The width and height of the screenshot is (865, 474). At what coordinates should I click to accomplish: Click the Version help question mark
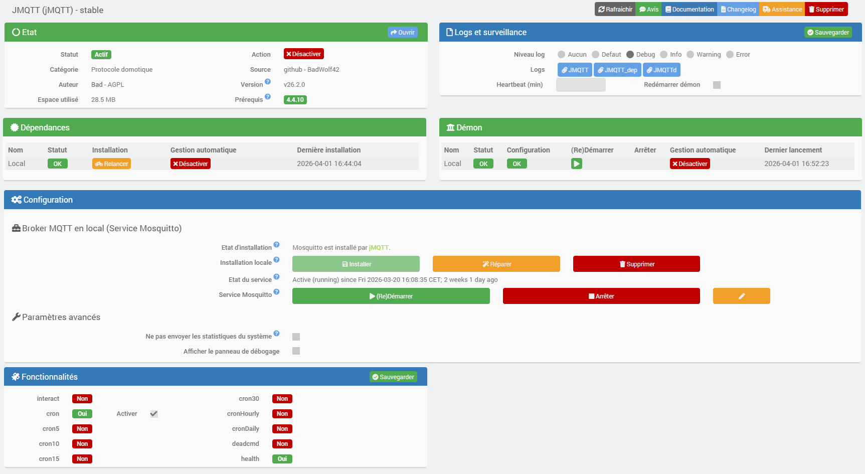pos(268,82)
